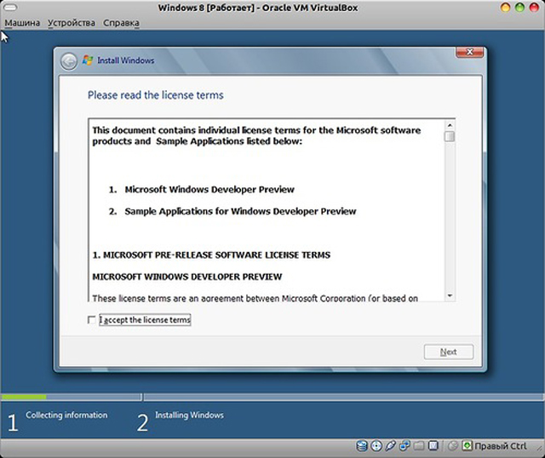Click the license scrollbar thumb
Viewport: 545px width, 458px height.
[450, 136]
